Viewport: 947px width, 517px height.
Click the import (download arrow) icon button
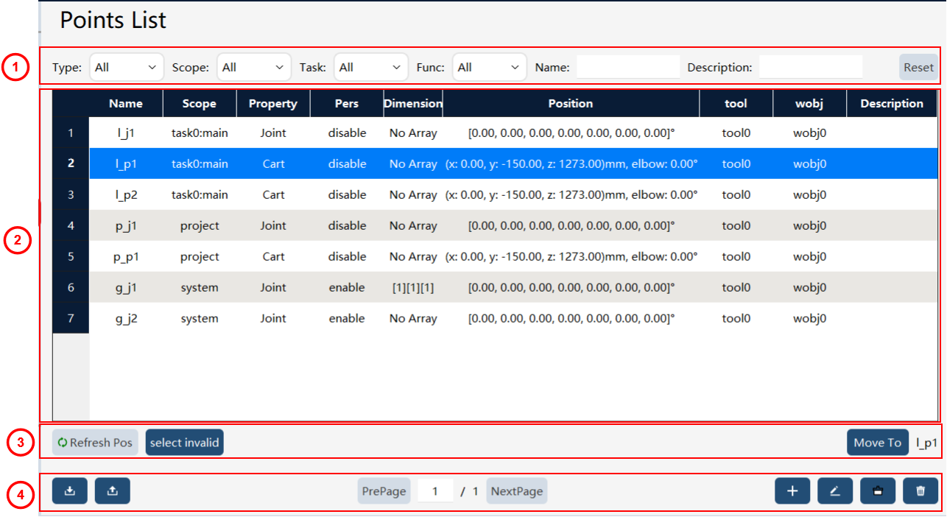click(70, 491)
